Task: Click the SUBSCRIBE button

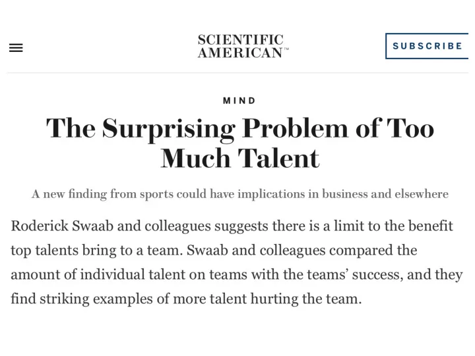Action: (x=427, y=46)
